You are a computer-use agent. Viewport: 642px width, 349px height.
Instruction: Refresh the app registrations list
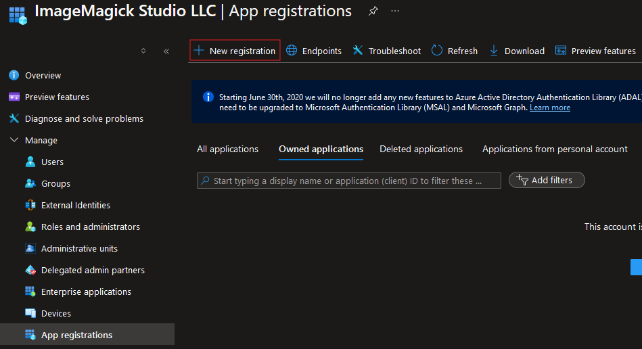pos(455,50)
